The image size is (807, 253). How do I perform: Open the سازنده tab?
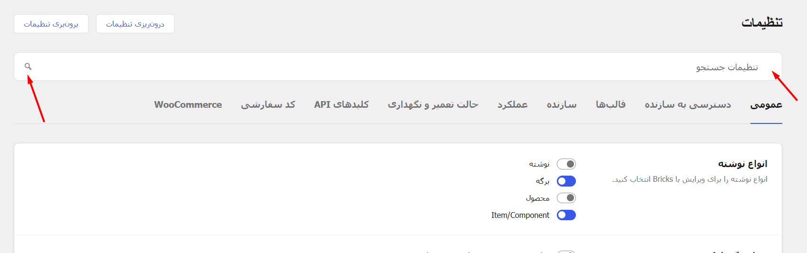[562, 105]
